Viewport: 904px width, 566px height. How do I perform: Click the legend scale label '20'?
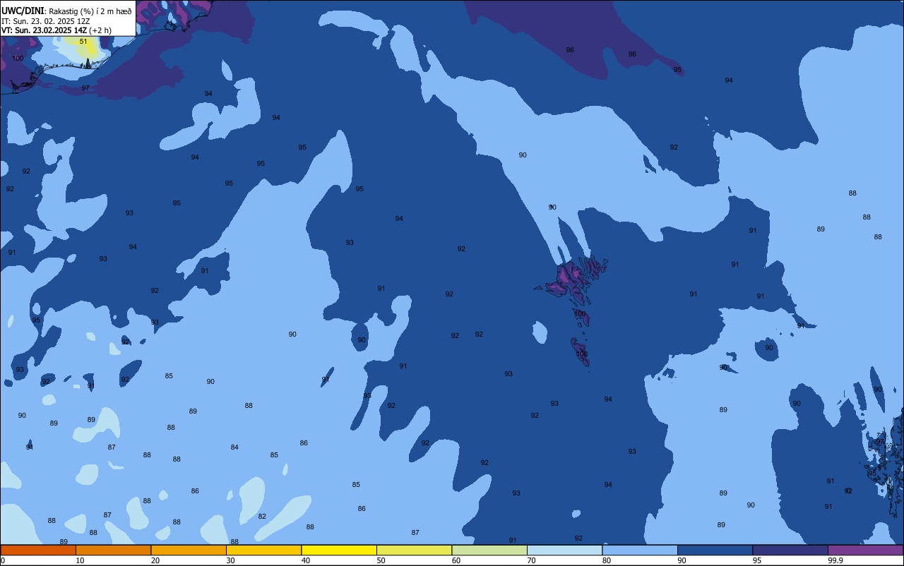click(x=155, y=560)
